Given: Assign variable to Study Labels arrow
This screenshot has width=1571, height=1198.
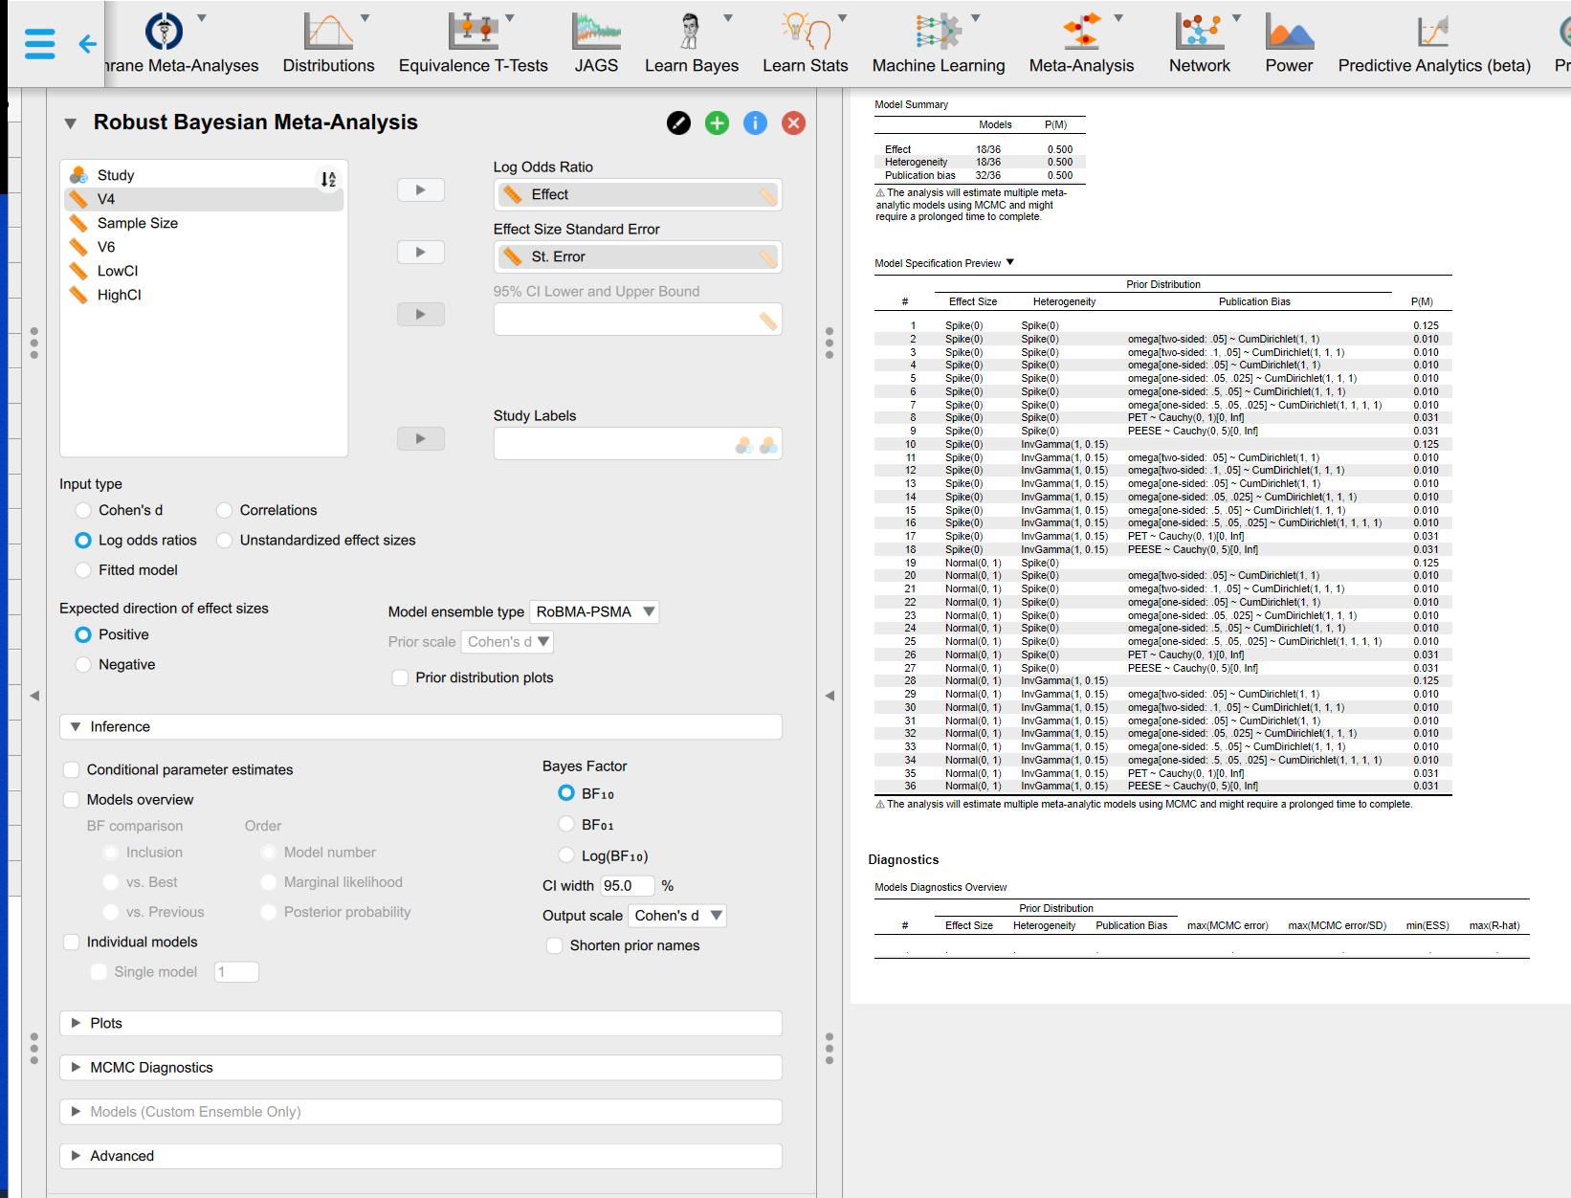Looking at the screenshot, I should tap(421, 438).
